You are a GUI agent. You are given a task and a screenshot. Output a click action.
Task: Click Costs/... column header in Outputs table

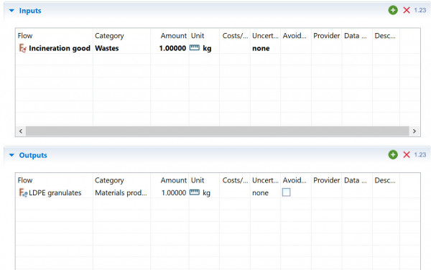236,180
